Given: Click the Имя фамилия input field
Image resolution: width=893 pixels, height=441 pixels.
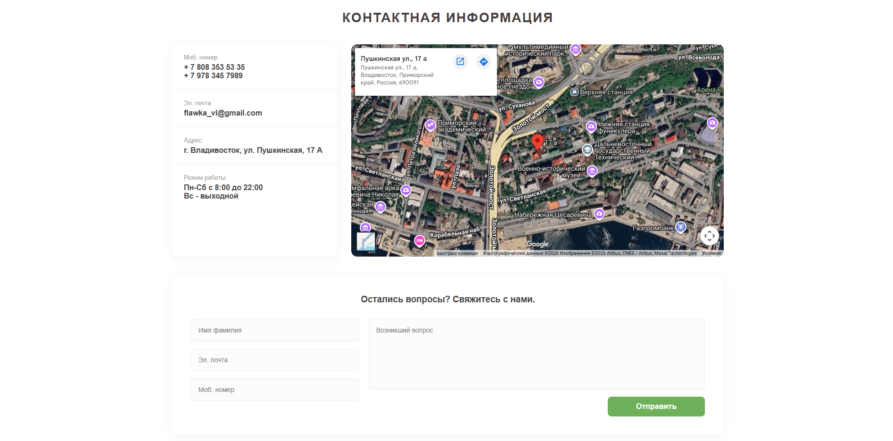Looking at the screenshot, I should tap(275, 330).
